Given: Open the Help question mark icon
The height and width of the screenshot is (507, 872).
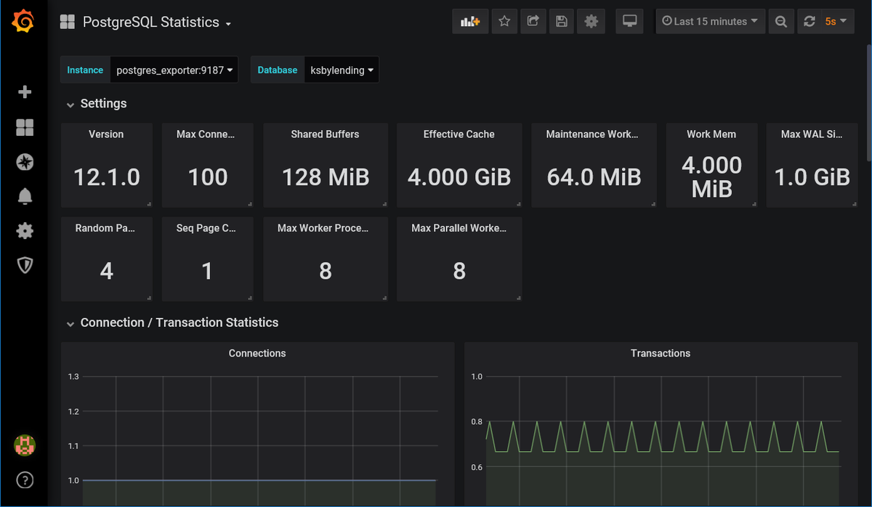Looking at the screenshot, I should click(x=25, y=480).
